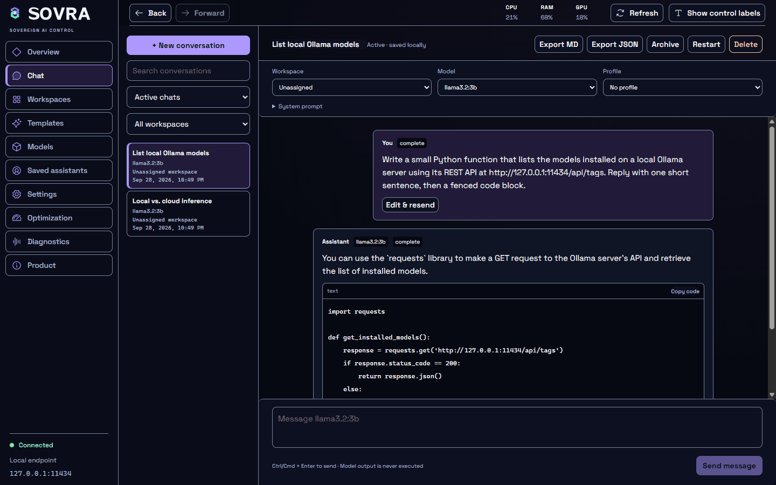Open Saved assistants via its person icon

[x=17, y=170]
